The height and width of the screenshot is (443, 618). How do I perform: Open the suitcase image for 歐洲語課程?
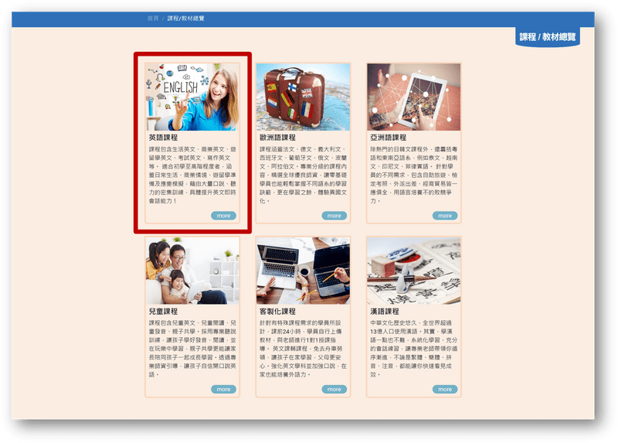(303, 97)
